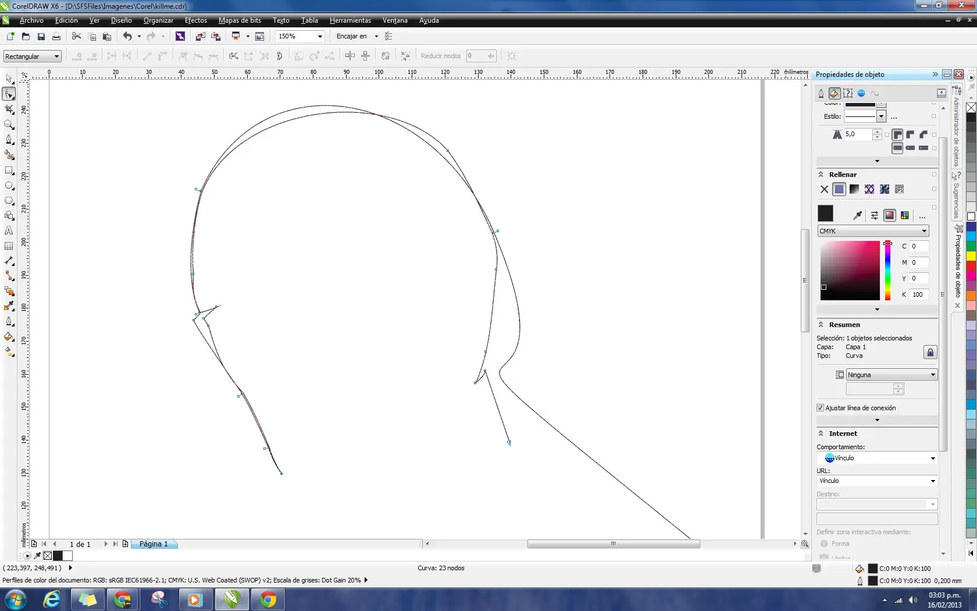Open the Comportamiento Vínculo dropdown
The height and width of the screenshot is (611, 977).
tap(877, 458)
